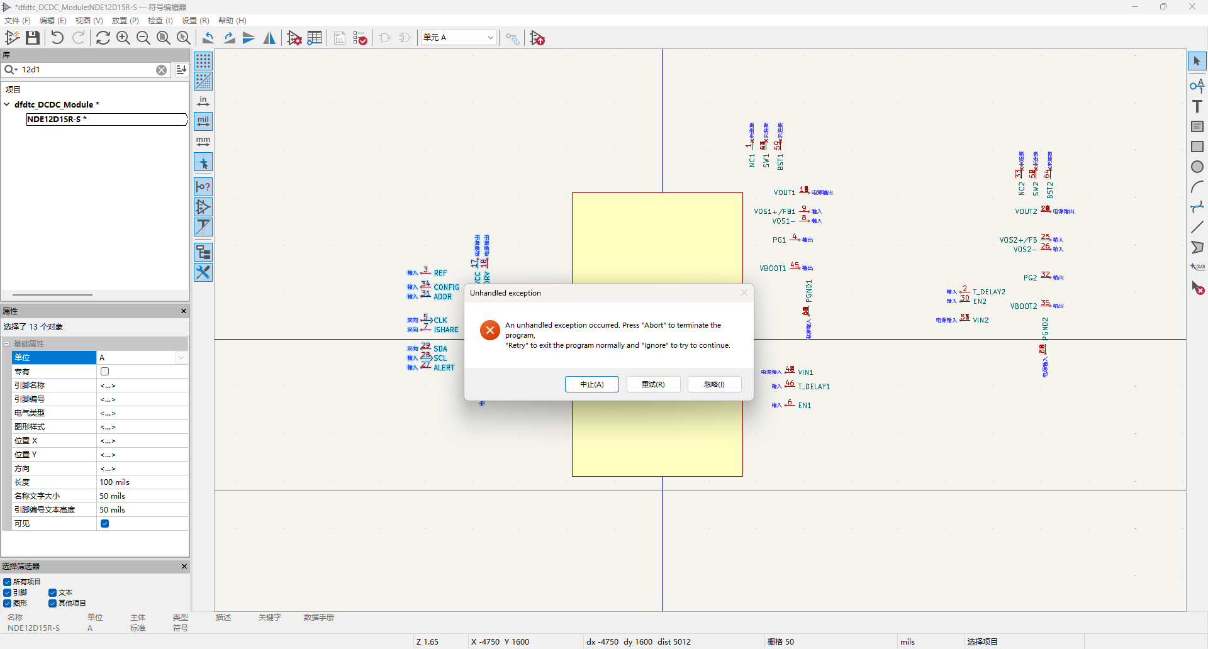1208x649 pixels.
Task: Click the Zoom in magnifier icon
Action: (x=123, y=38)
